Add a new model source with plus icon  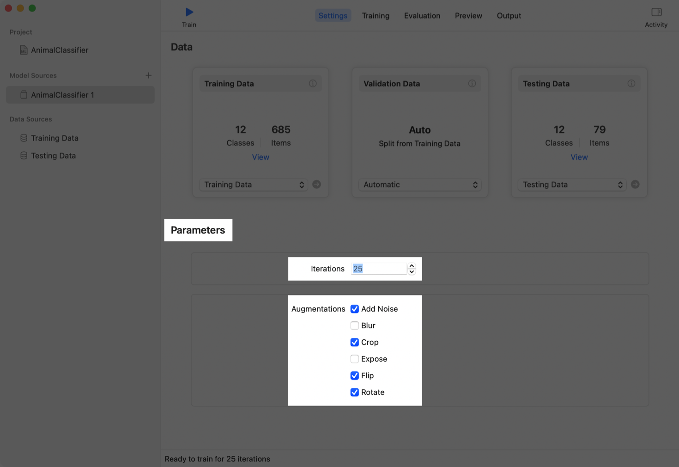click(148, 75)
